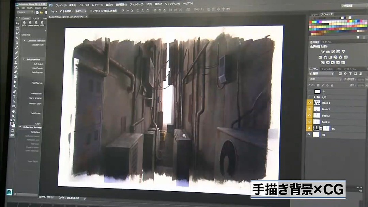Switch to the スタイル tab
Viewport: 368px width, 207px height.
coord(326,42)
